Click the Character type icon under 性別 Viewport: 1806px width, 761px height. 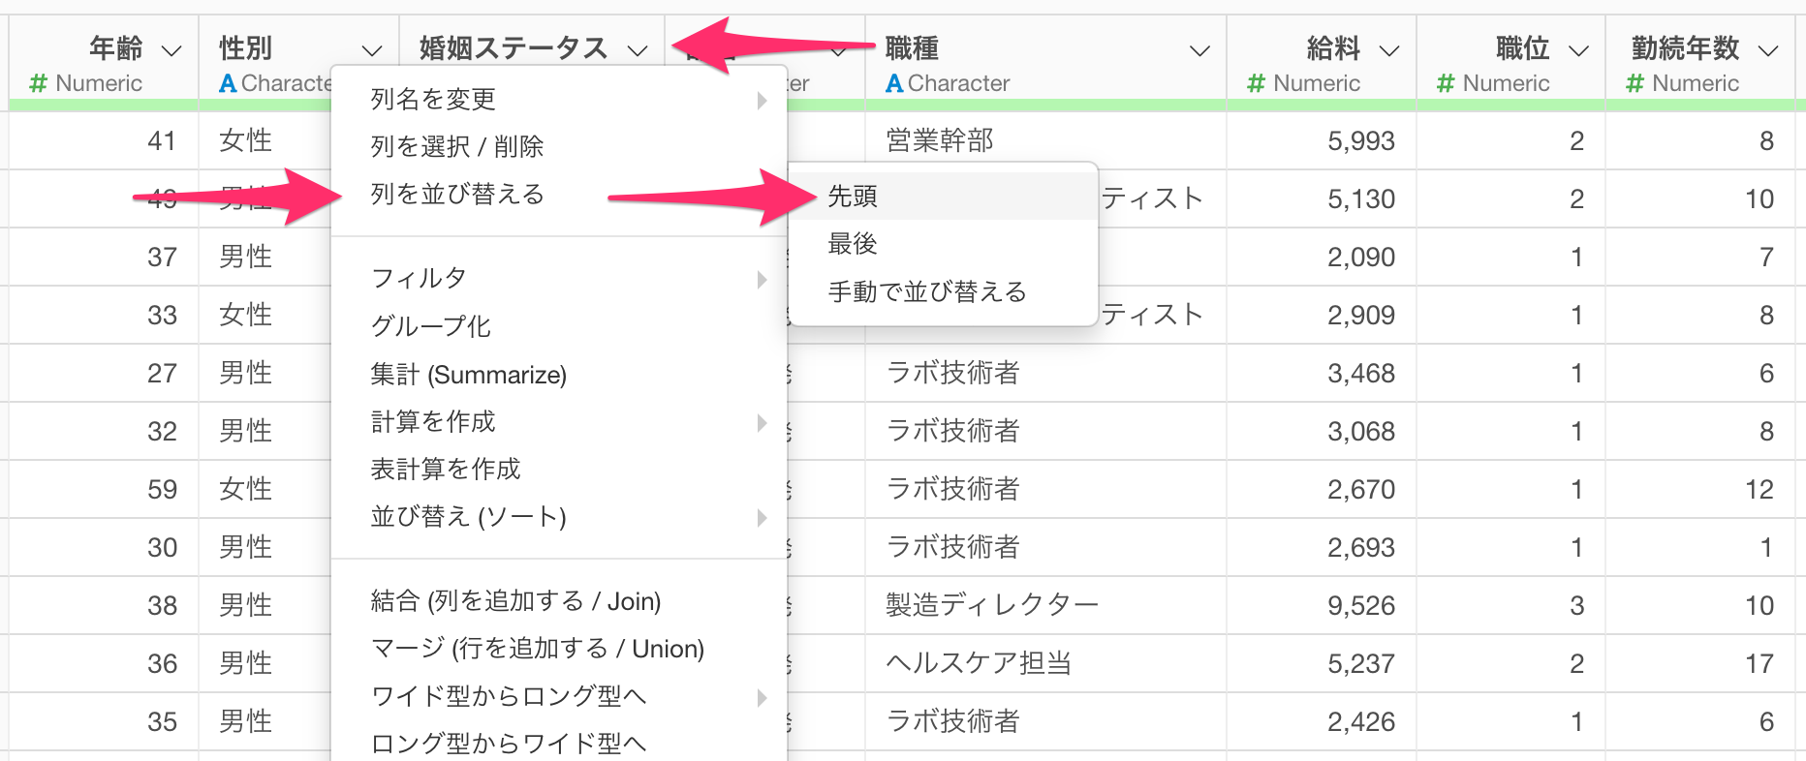click(x=228, y=83)
